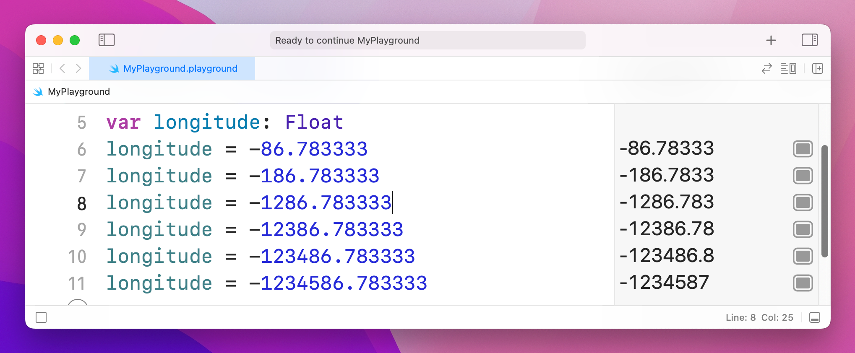
Task: Click result -12386.78 in sidebar
Action: click(667, 229)
